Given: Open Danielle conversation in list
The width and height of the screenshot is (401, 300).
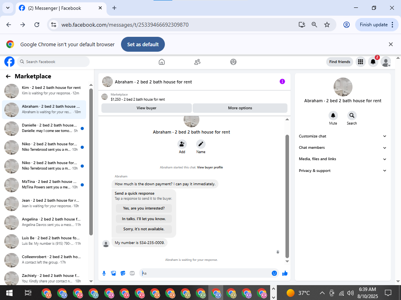Looking at the screenshot, I should tap(45, 128).
